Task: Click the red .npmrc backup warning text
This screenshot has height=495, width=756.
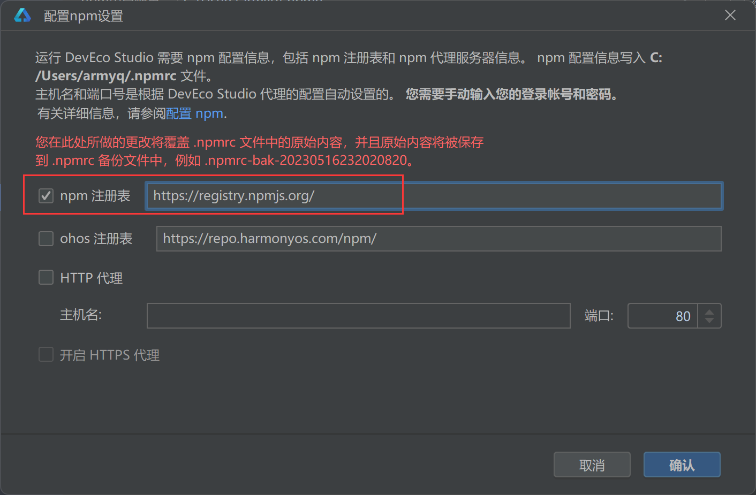Action: pyautogui.click(x=260, y=151)
